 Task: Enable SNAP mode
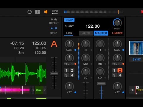point(69,20)
